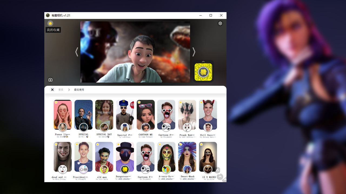
Task: Go to next lens with right arrow
Action: [194, 52]
